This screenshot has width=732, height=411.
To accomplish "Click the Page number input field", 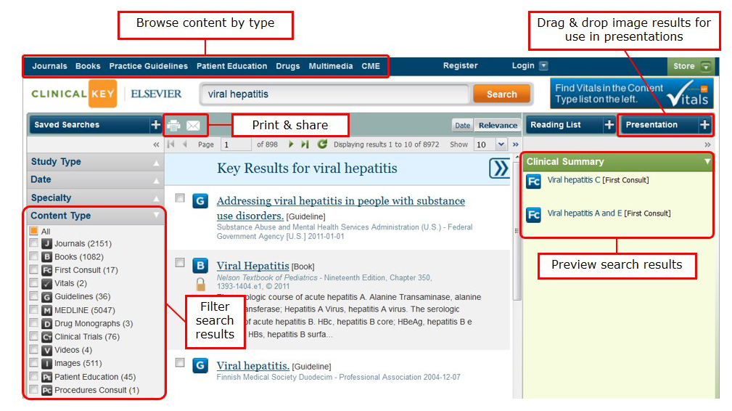I will pyautogui.click(x=236, y=145).
